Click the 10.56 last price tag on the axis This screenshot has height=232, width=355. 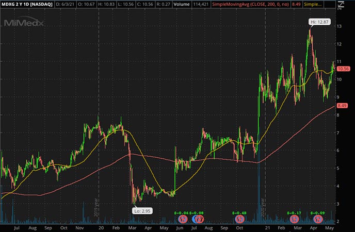click(x=343, y=69)
